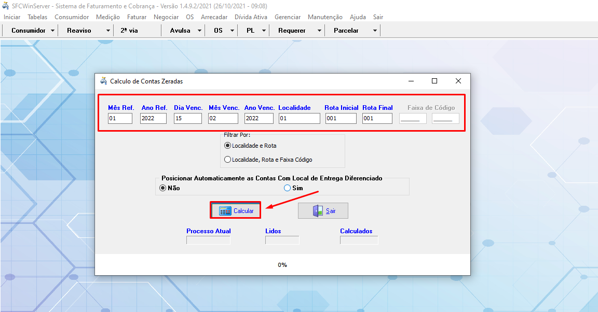Open the Faturar menu

[137, 17]
